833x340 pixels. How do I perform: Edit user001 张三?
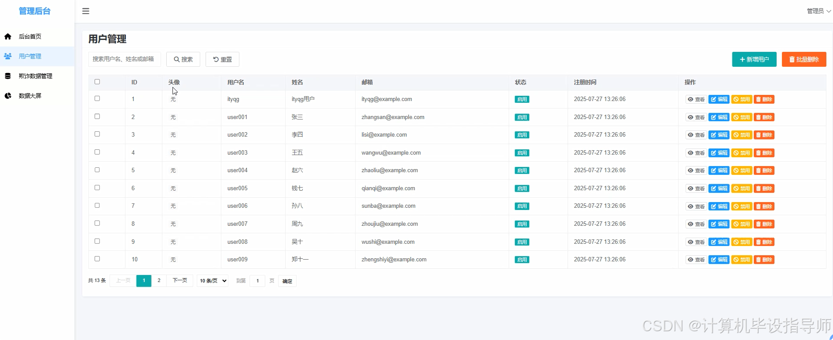pos(719,117)
